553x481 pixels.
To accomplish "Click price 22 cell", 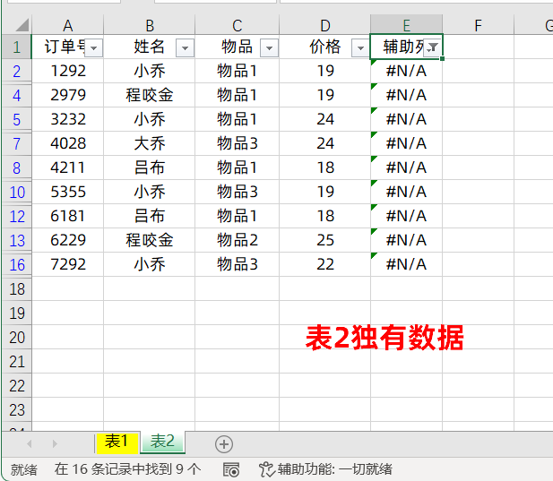I will coord(324,264).
